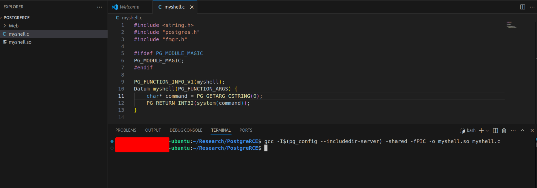Click the hollow dot beside second terminal prompt
The height and width of the screenshot is (188, 537).
point(112,148)
